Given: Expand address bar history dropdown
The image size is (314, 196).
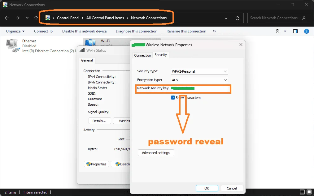Looking at the screenshot, I should point(226,18).
